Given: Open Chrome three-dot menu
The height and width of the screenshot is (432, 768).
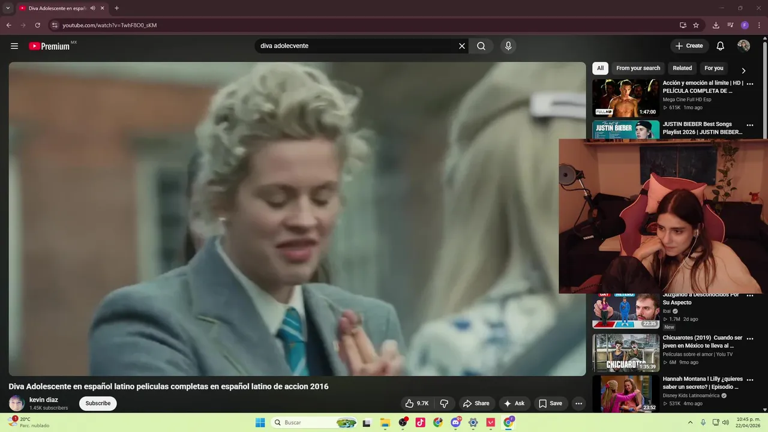Looking at the screenshot, I should coord(759,25).
